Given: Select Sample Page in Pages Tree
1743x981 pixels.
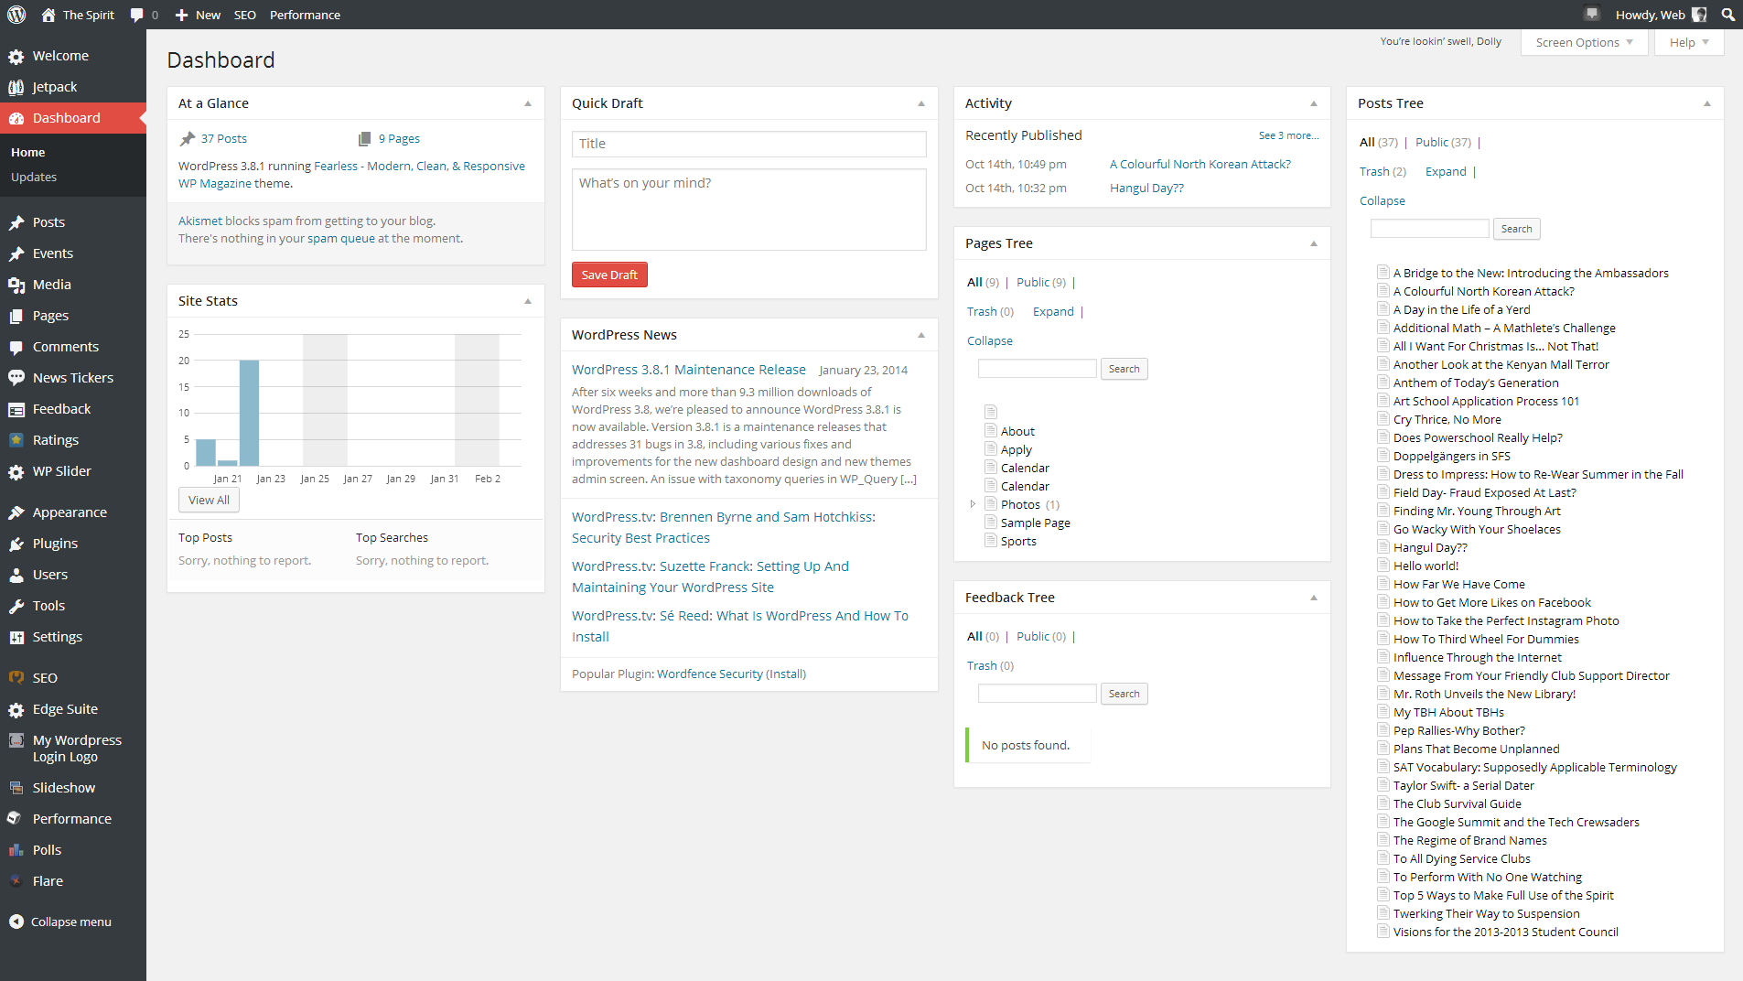Looking at the screenshot, I should [1035, 523].
